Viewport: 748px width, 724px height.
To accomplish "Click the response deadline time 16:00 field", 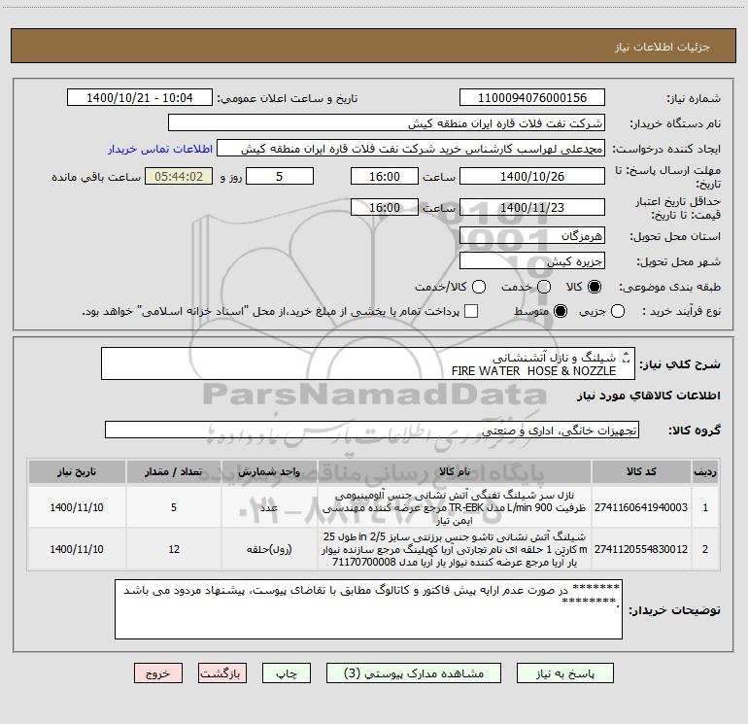I will pyautogui.click(x=385, y=176).
